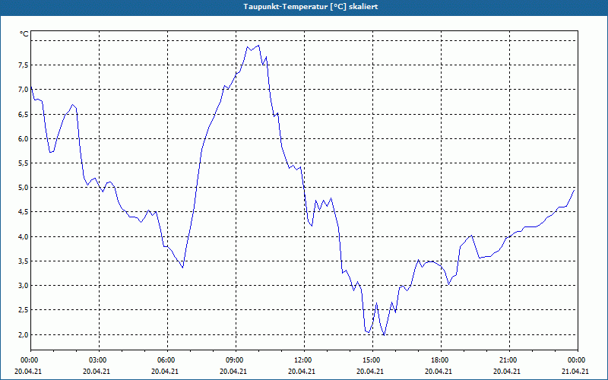Pick the 15:00 time label
608x380 pixels.
coord(370,360)
